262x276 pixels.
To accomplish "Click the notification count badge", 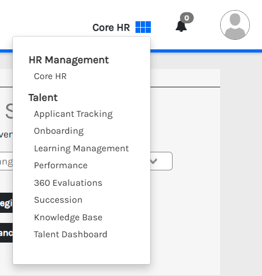I will click(187, 18).
